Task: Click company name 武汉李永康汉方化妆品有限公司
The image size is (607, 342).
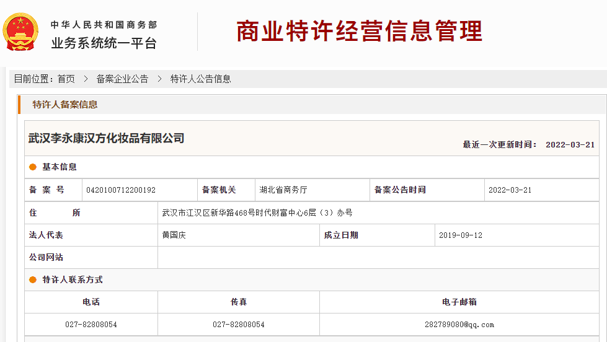Action: click(107, 138)
